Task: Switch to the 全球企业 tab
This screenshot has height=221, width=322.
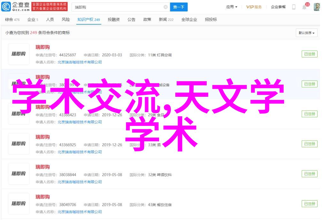Action: 189,19
